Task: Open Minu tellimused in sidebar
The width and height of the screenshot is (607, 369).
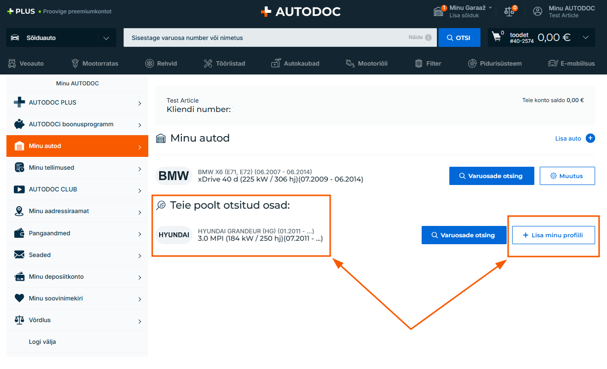Action: click(77, 168)
